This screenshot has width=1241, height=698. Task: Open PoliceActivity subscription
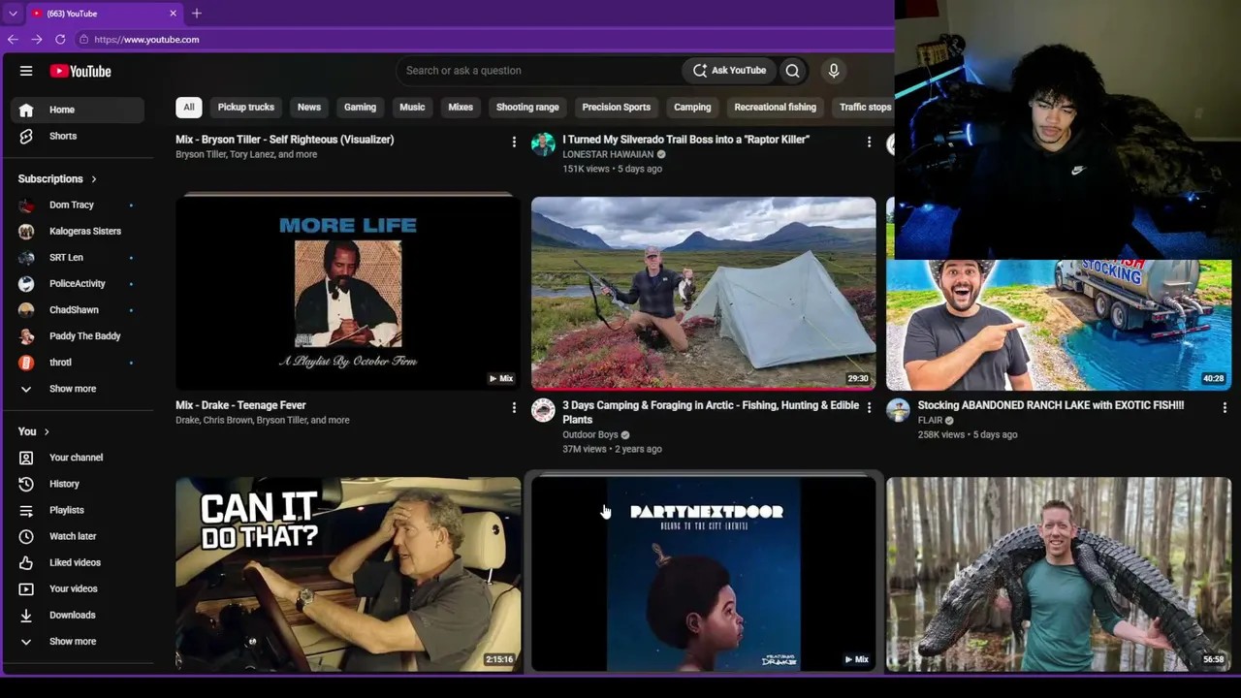click(78, 283)
